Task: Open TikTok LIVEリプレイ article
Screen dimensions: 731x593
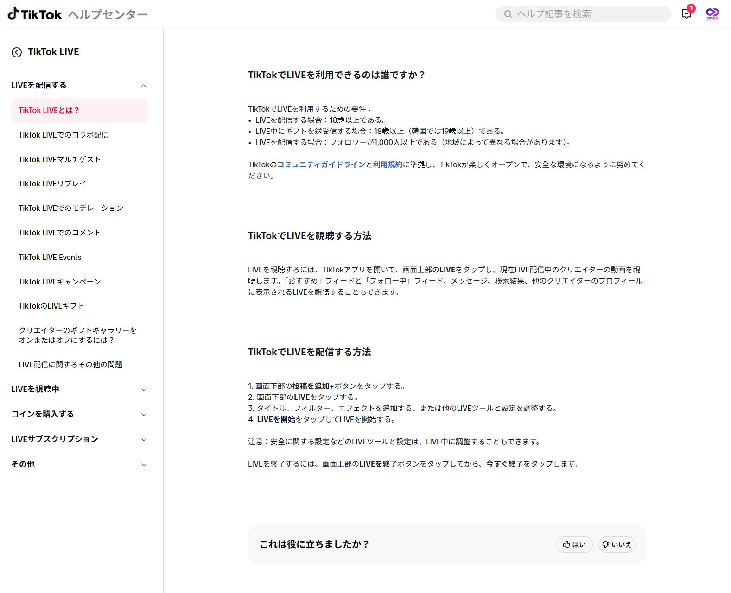Action: click(52, 183)
